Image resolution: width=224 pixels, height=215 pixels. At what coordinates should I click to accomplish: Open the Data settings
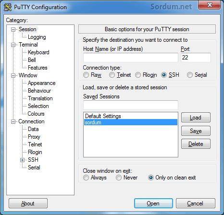point(33,129)
